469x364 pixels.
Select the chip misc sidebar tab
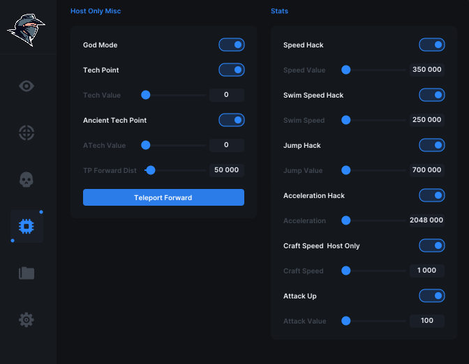27,226
